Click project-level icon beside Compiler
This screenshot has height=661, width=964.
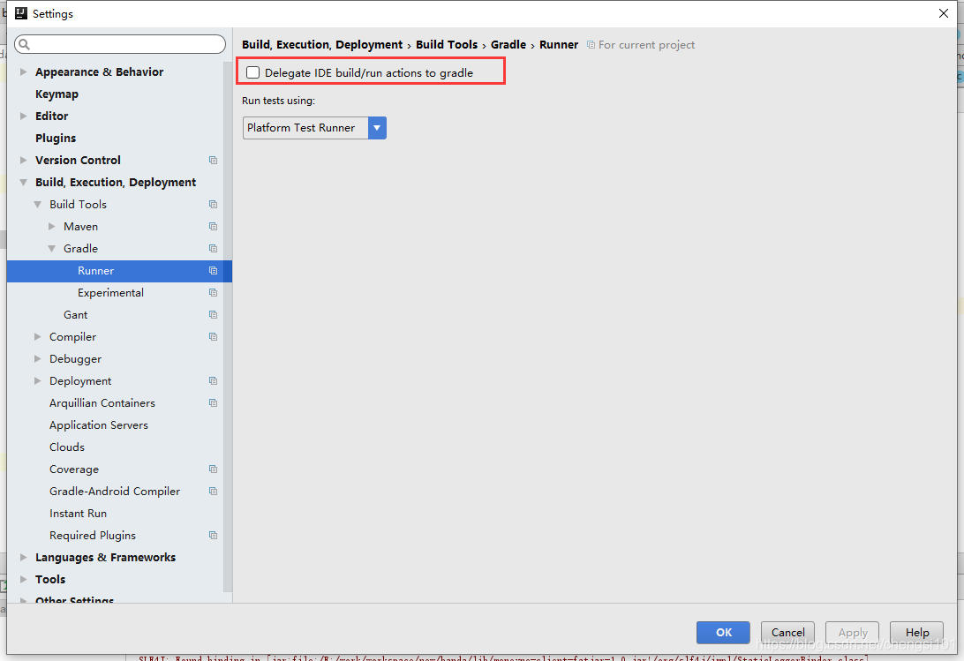point(214,337)
